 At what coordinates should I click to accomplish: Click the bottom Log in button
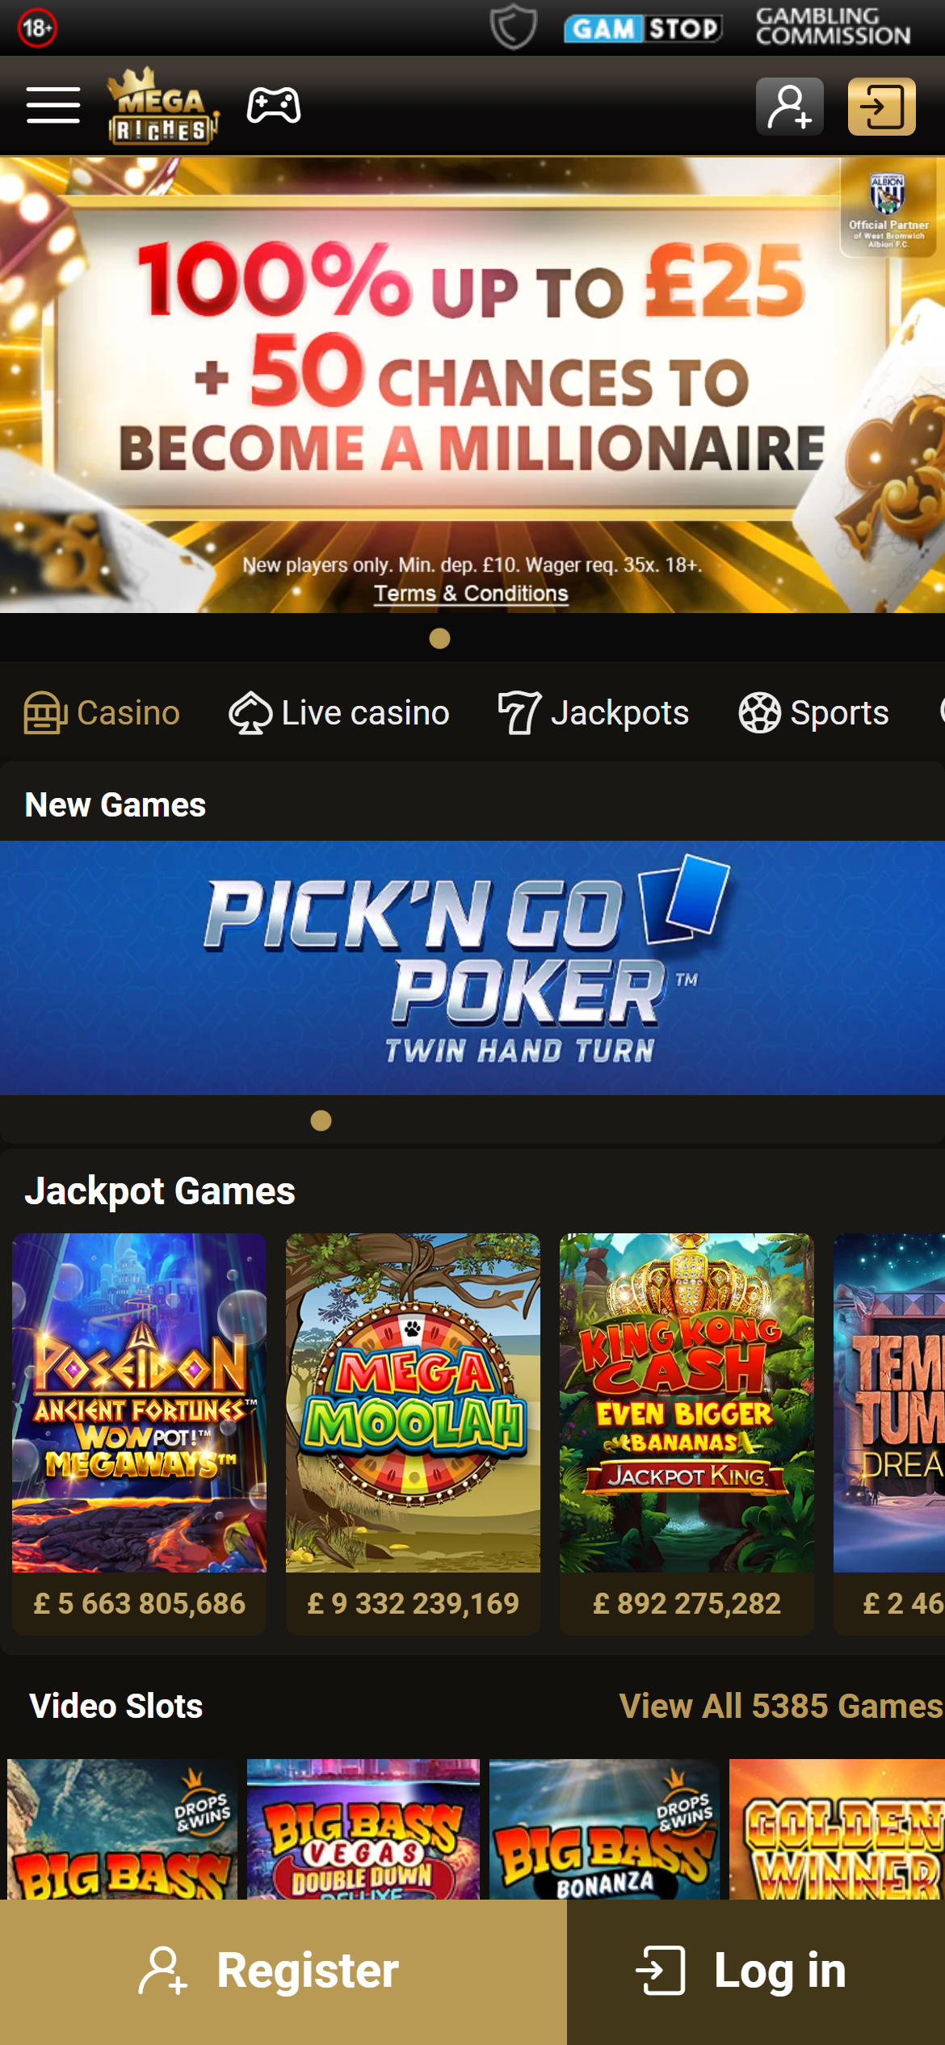[x=756, y=1972]
